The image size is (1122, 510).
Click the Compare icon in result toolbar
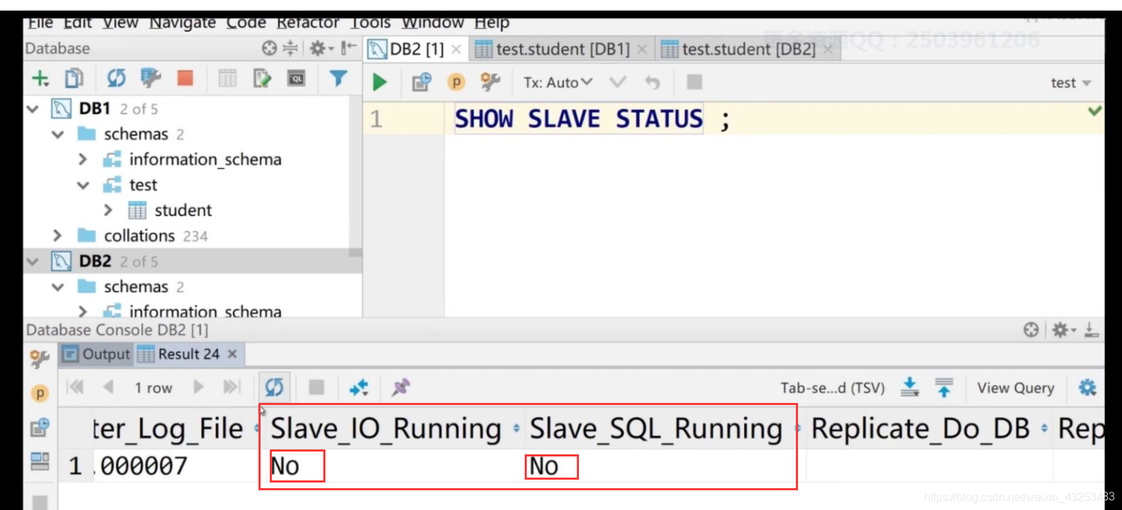point(359,387)
